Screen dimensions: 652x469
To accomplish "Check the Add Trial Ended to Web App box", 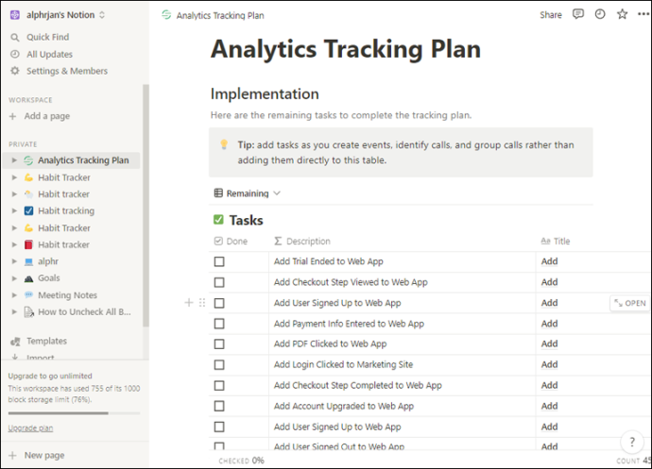I will pyautogui.click(x=219, y=261).
